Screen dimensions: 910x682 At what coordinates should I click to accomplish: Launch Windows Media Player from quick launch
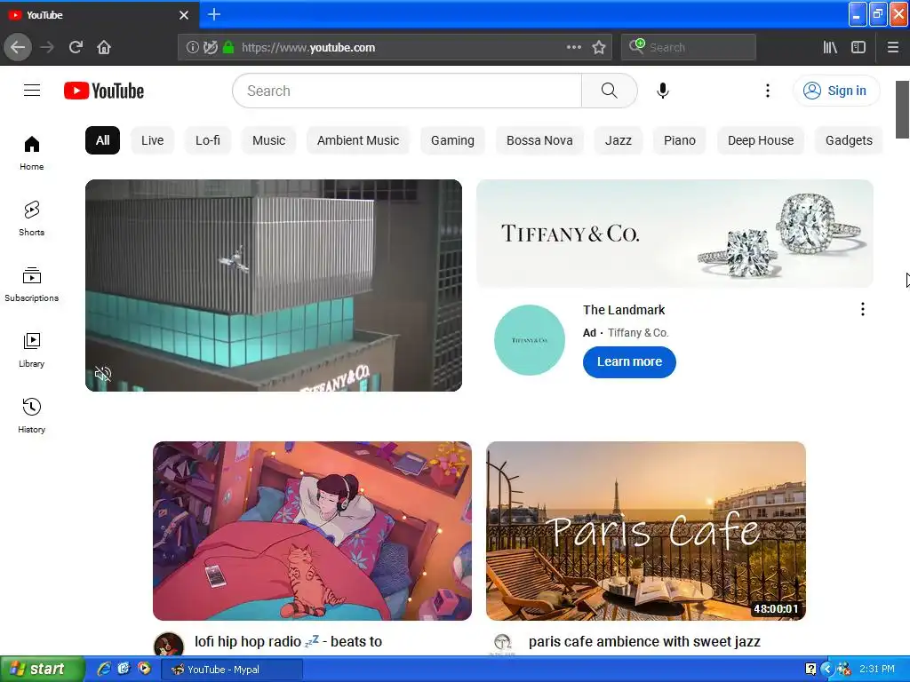click(x=144, y=669)
